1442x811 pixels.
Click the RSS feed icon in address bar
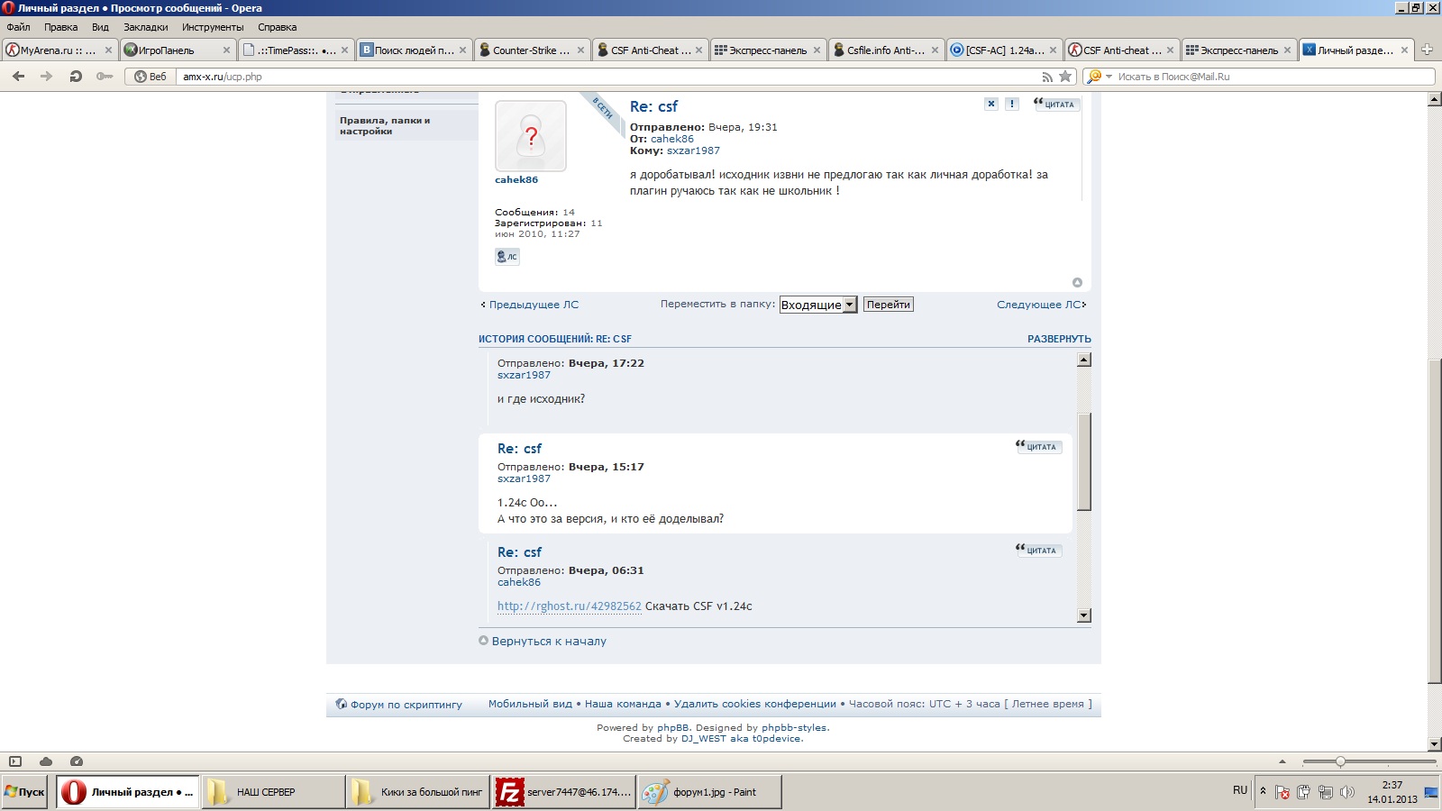(1047, 77)
